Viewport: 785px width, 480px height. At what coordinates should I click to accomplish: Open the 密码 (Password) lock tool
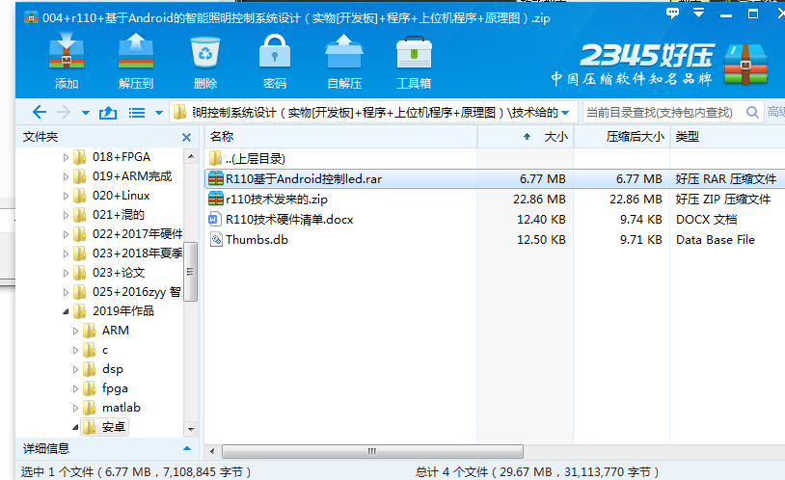coord(274,51)
